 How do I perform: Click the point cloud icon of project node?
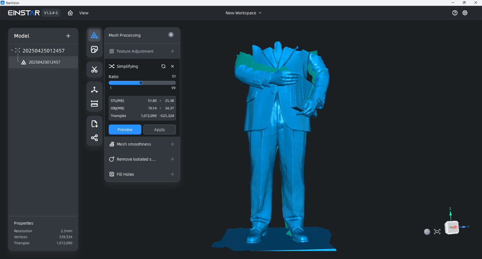(18, 51)
